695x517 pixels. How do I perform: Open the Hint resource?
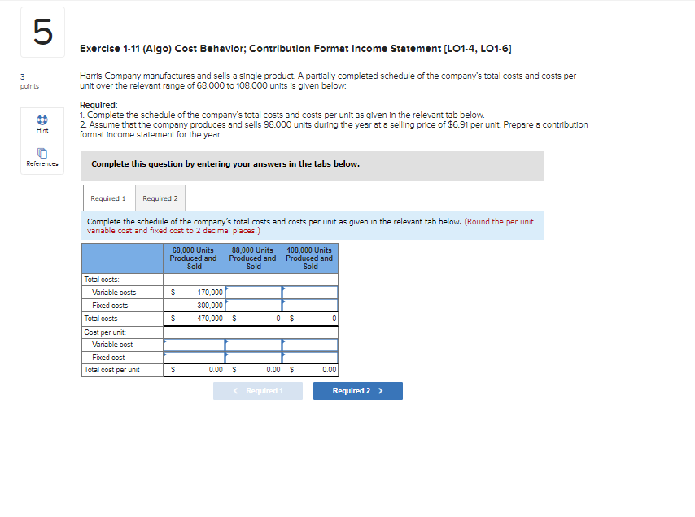(42, 124)
